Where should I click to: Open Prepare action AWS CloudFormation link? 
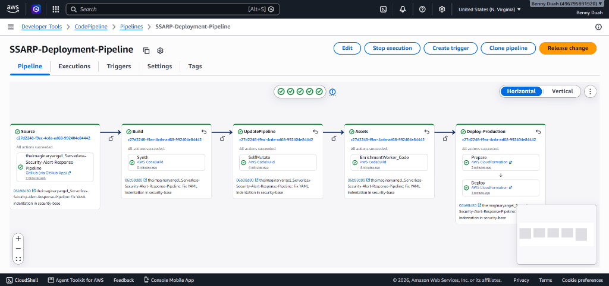click(492, 163)
